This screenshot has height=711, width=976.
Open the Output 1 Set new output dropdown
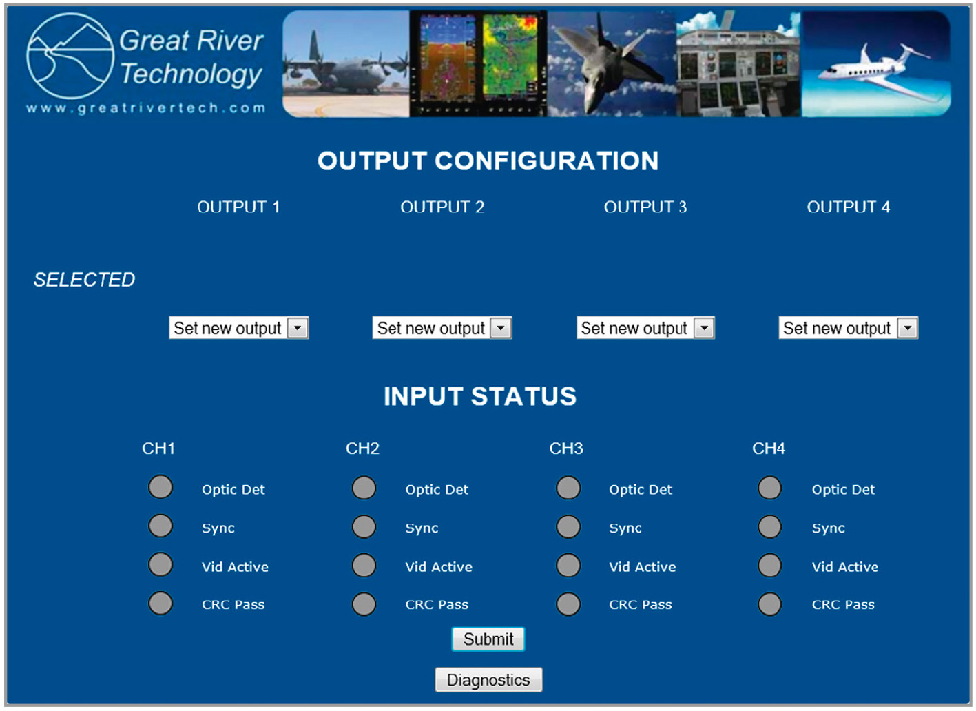238,328
